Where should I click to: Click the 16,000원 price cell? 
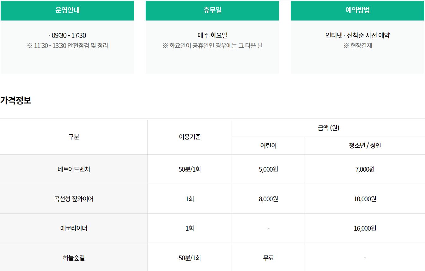pos(365,228)
